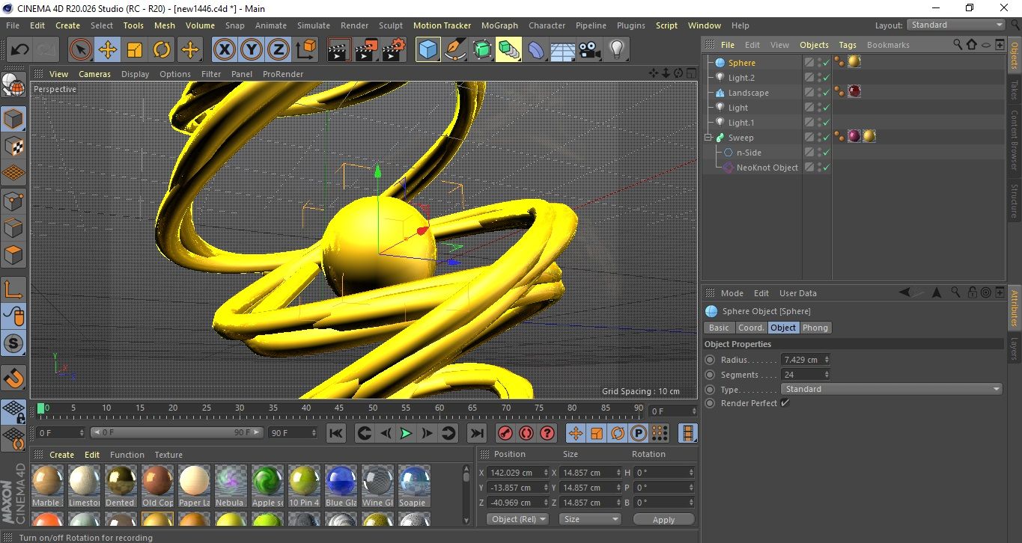Toggle the Landscape object's enable checkmark
This screenshot has width=1022, height=543.
[826, 93]
